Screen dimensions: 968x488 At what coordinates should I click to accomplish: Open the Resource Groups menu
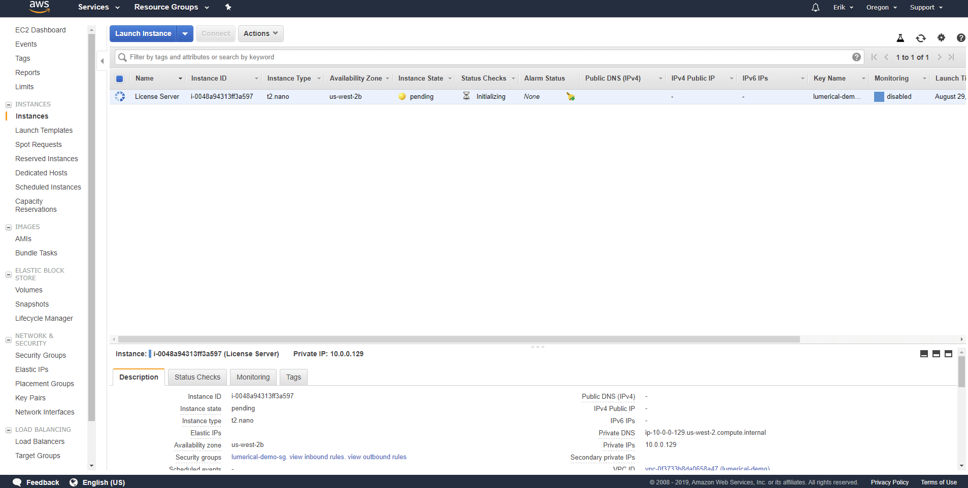coord(172,7)
